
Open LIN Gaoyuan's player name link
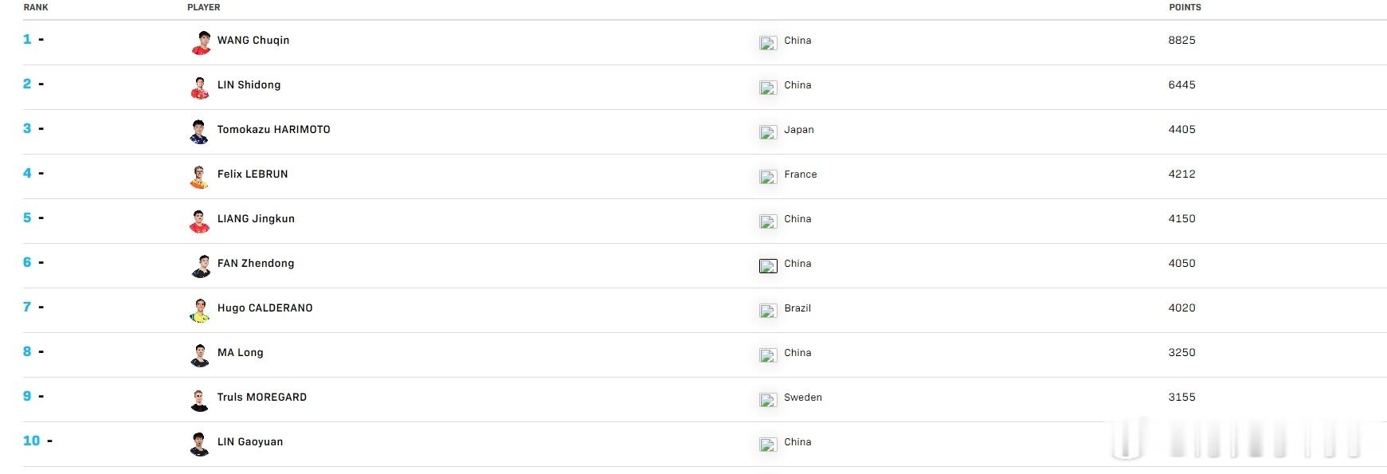[x=250, y=441]
